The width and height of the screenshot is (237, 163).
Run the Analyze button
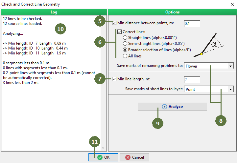click(172, 107)
